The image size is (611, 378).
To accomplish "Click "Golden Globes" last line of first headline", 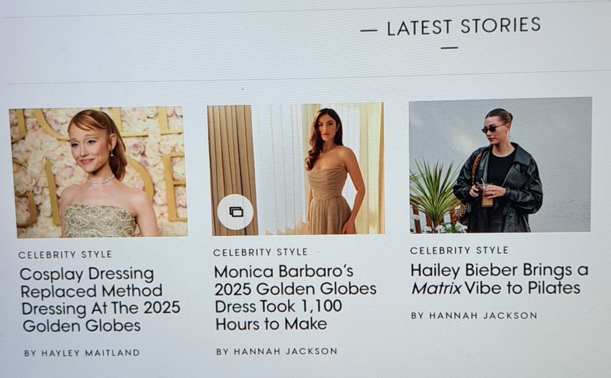I will tap(81, 326).
